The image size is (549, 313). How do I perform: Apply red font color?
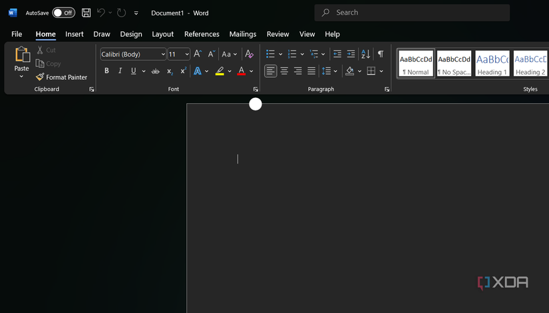(x=242, y=71)
